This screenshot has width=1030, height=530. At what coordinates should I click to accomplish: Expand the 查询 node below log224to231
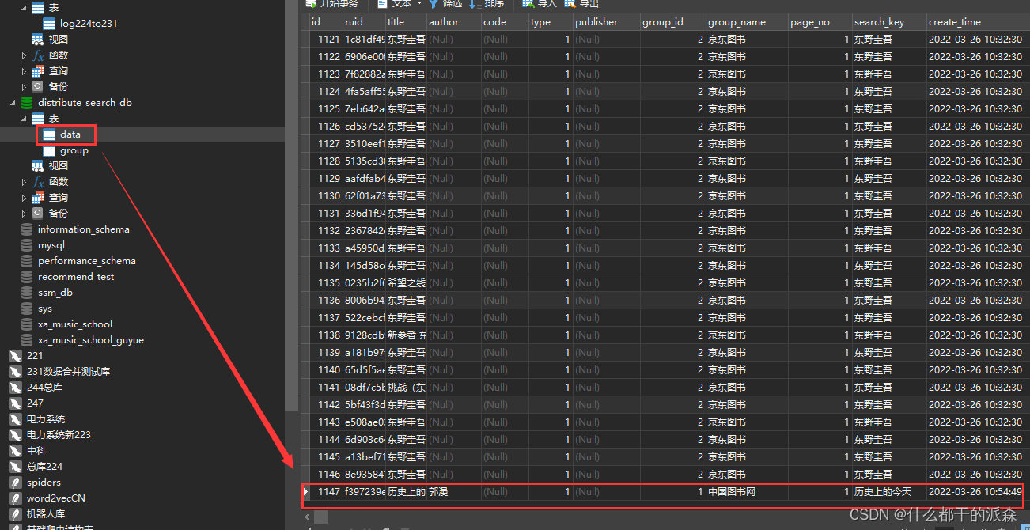[24, 71]
